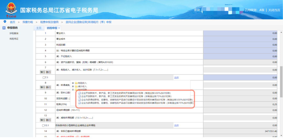Select 企业开发新技术 非制造业按75%加计扣除 item
This screenshot has height=139, width=283.
(127, 96)
